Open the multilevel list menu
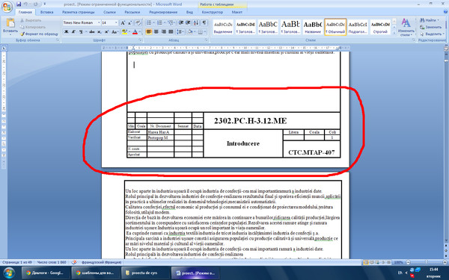Viewport: 449px width, 280px height. point(171,22)
